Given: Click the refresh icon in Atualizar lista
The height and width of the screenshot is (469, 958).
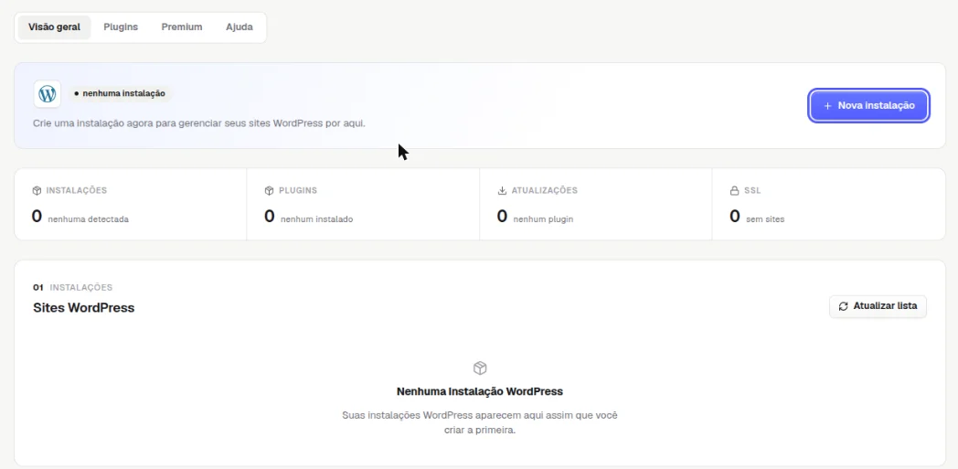Looking at the screenshot, I should [843, 306].
